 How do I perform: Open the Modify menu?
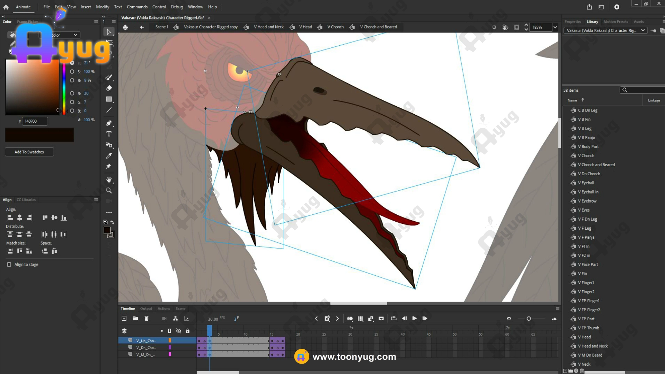(102, 7)
